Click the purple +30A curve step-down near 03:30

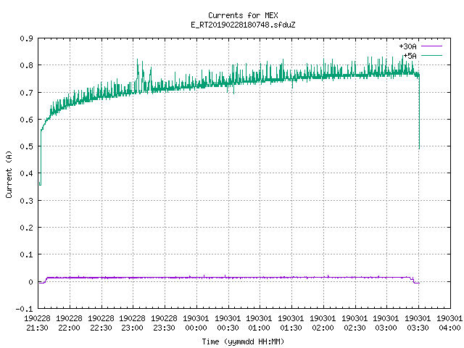[x=413, y=281]
